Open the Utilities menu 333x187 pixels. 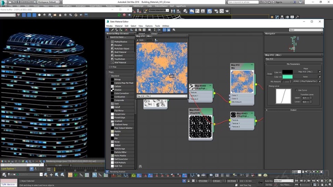coord(166,26)
